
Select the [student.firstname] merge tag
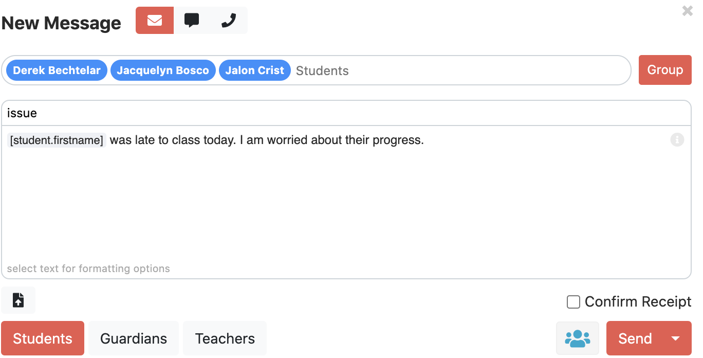pyautogui.click(x=56, y=140)
